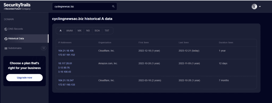Viewport: 272px width, 103px height.
Task: Click the Last Seen column header
Action: [x=184, y=42]
